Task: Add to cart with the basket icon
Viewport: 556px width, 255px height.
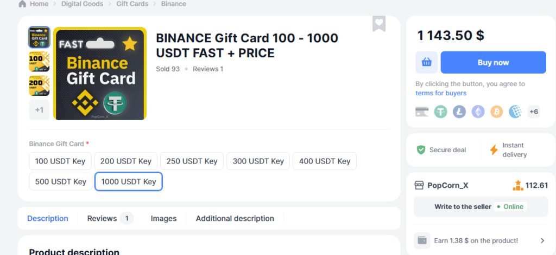Action: coord(427,62)
